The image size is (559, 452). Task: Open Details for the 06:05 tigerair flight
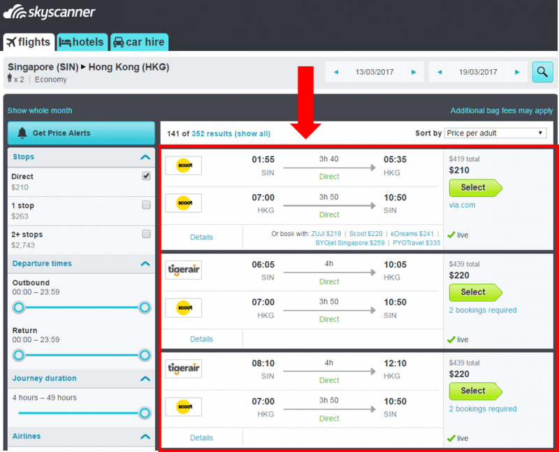point(201,339)
